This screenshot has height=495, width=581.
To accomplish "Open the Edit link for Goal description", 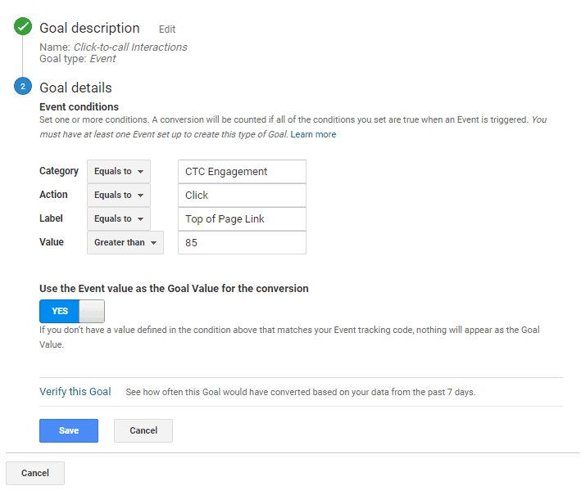I will 167,29.
